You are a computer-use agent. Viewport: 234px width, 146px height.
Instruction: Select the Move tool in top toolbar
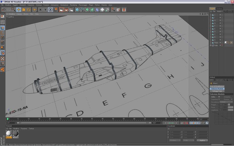19,10
